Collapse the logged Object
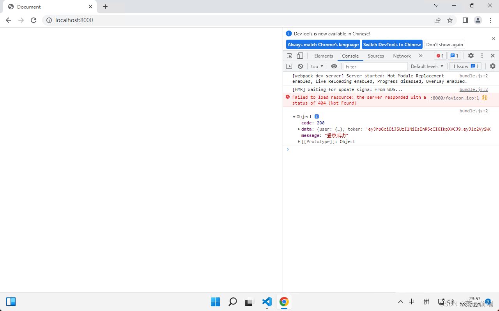499x311 pixels. (x=294, y=117)
